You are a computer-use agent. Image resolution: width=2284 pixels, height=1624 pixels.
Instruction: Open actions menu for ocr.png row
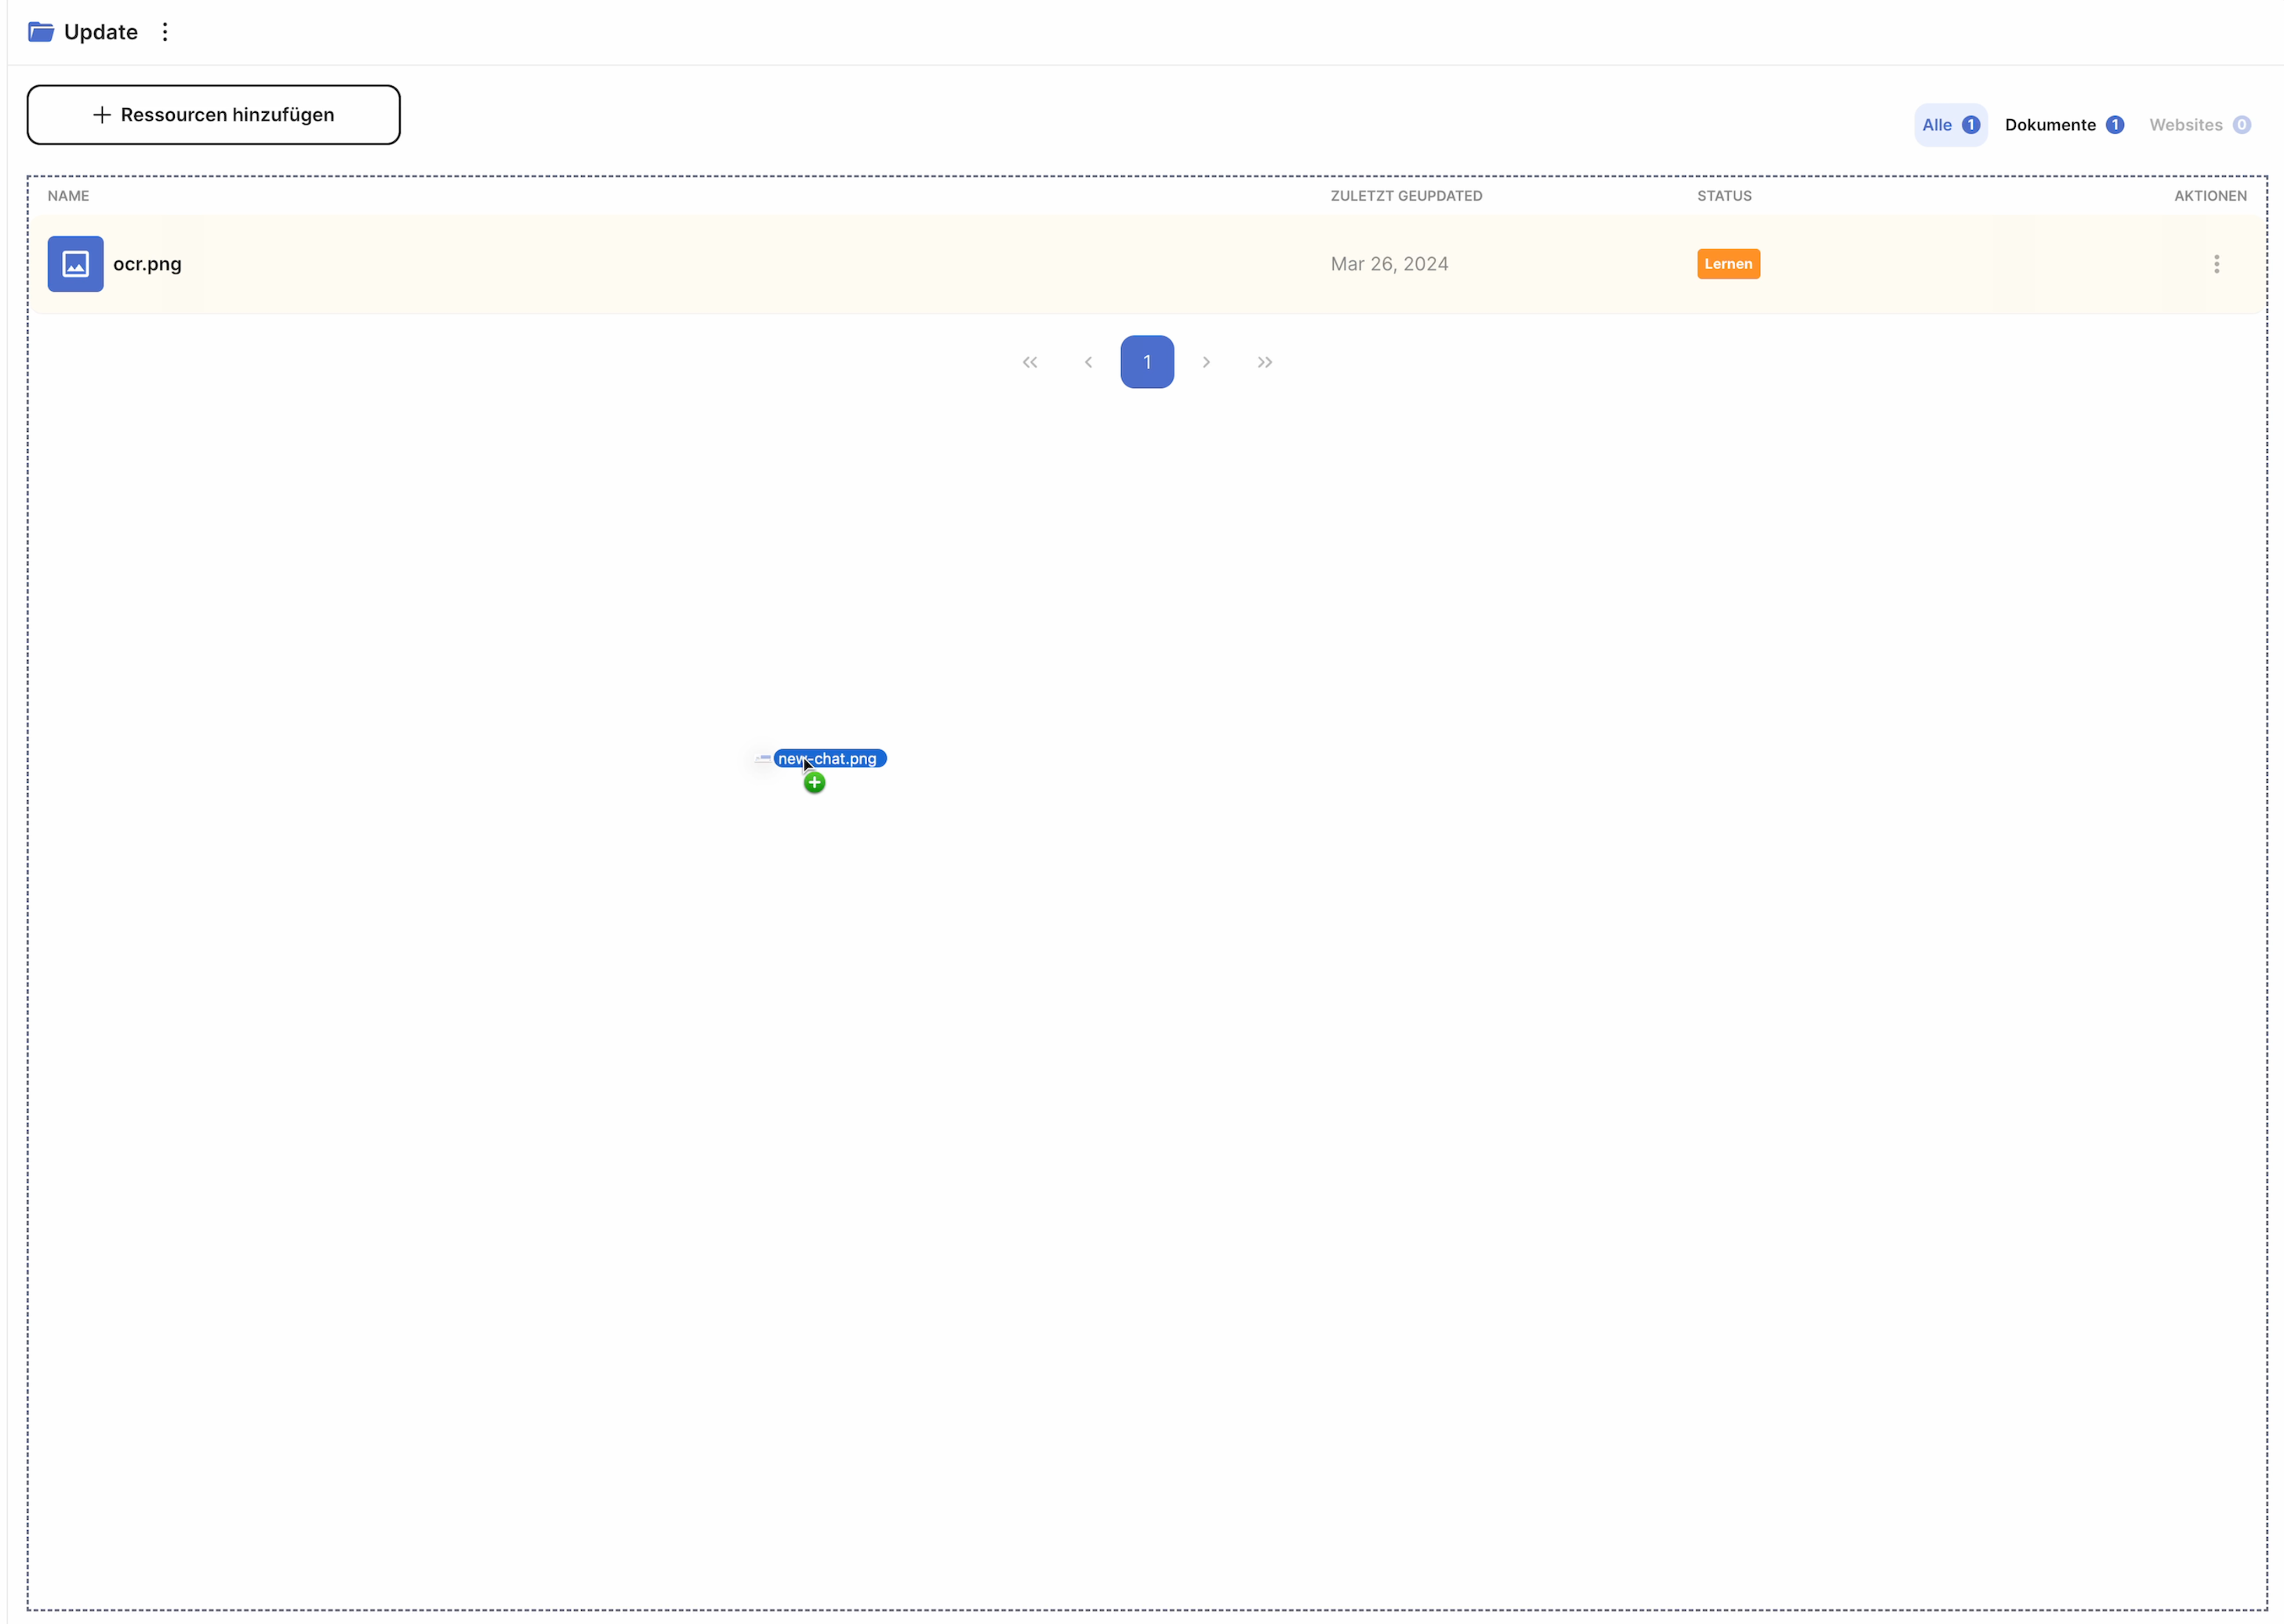click(x=2216, y=264)
